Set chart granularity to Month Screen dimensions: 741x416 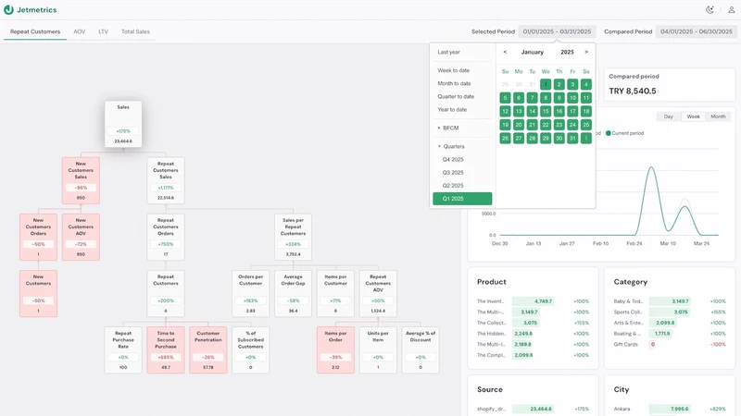click(x=718, y=116)
